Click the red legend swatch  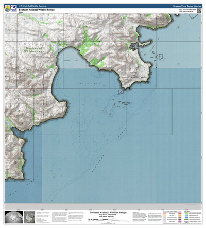(180, 213)
